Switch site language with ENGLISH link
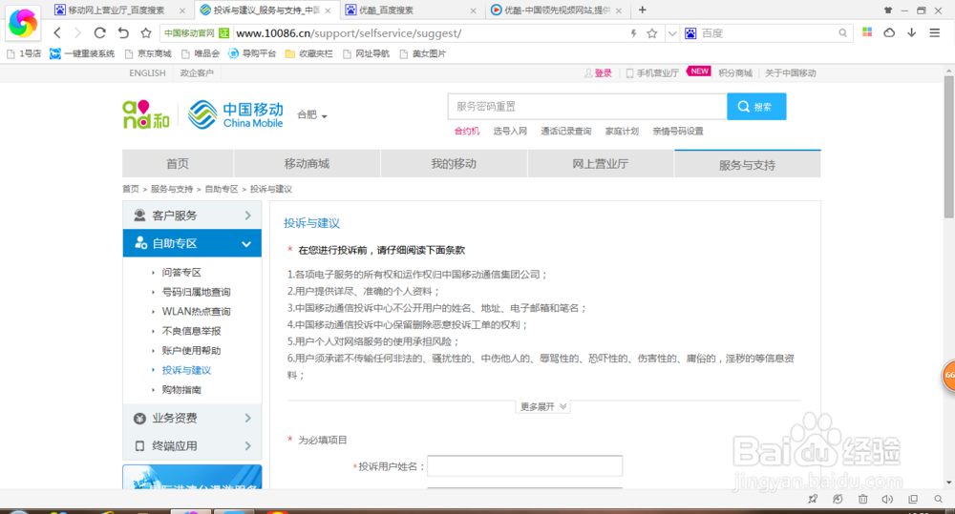Screen dimensions: 955x514 [x=147, y=73]
